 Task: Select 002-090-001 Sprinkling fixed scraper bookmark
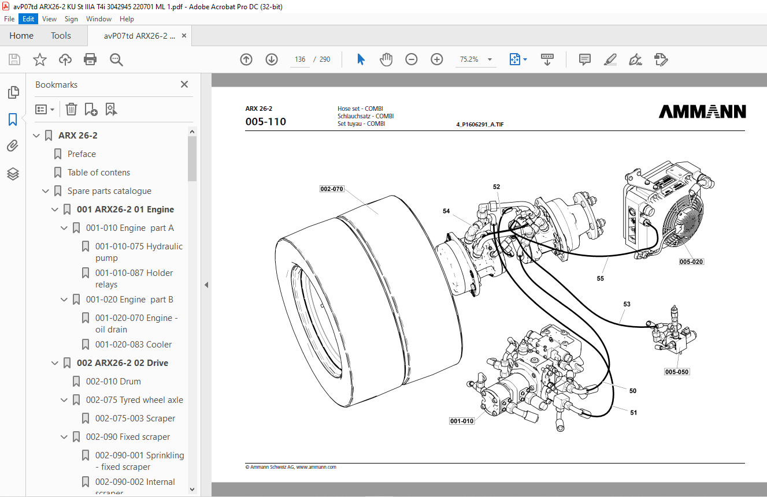139,461
